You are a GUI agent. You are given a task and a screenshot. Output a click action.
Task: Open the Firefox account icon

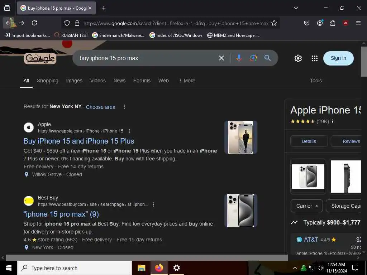(320, 23)
